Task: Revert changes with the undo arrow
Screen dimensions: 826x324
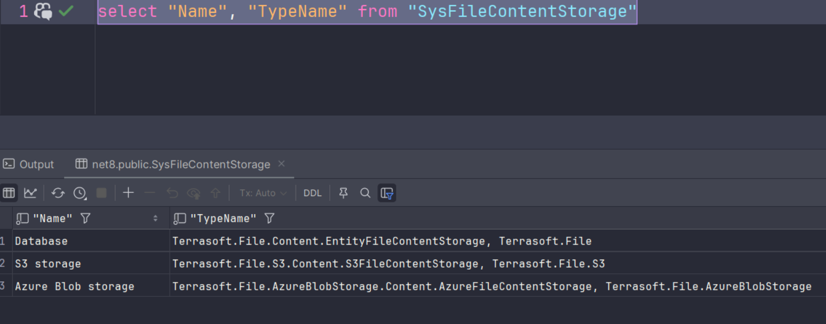Action: tap(172, 193)
